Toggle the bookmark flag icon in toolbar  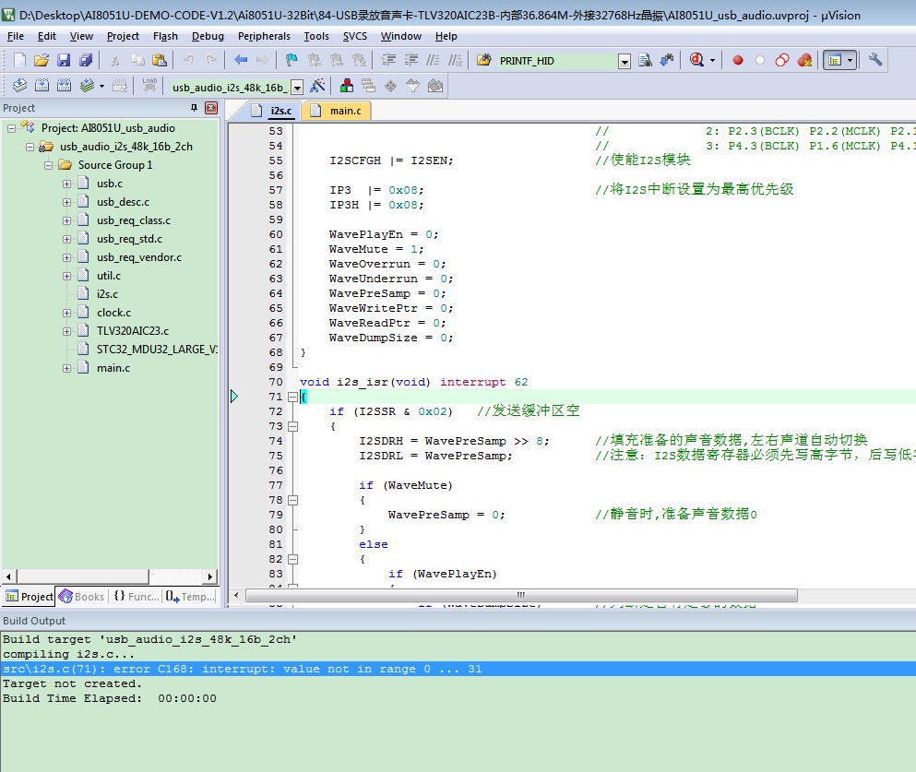[x=291, y=60]
